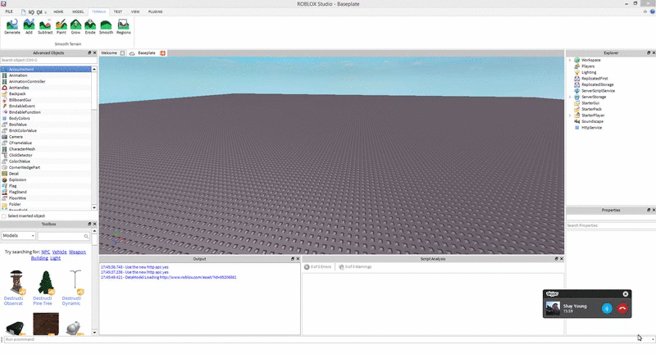
Task: Toggle Select inserted object checkbox
Action: [x=4, y=216]
